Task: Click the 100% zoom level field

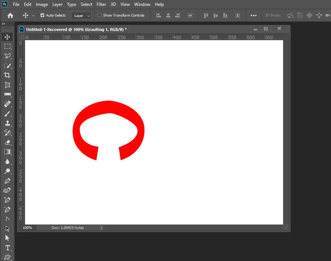Action: pos(27,227)
